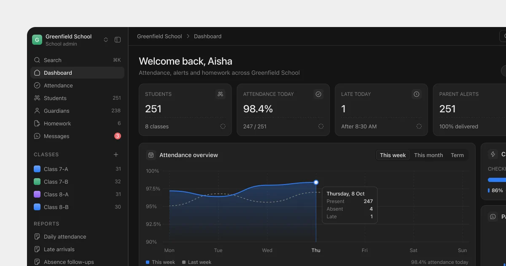
Task: Click the Messages chat bubble icon
Action: pyautogui.click(x=37, y=136)
